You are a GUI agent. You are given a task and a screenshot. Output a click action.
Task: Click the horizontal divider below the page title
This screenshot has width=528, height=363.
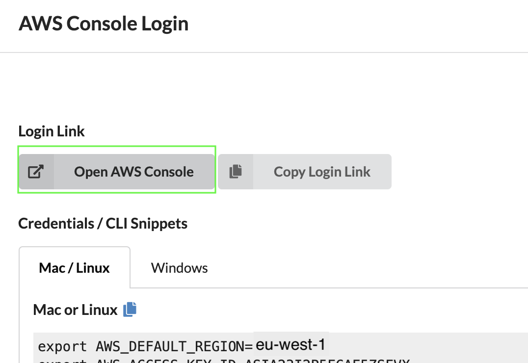tap(264, 52)
